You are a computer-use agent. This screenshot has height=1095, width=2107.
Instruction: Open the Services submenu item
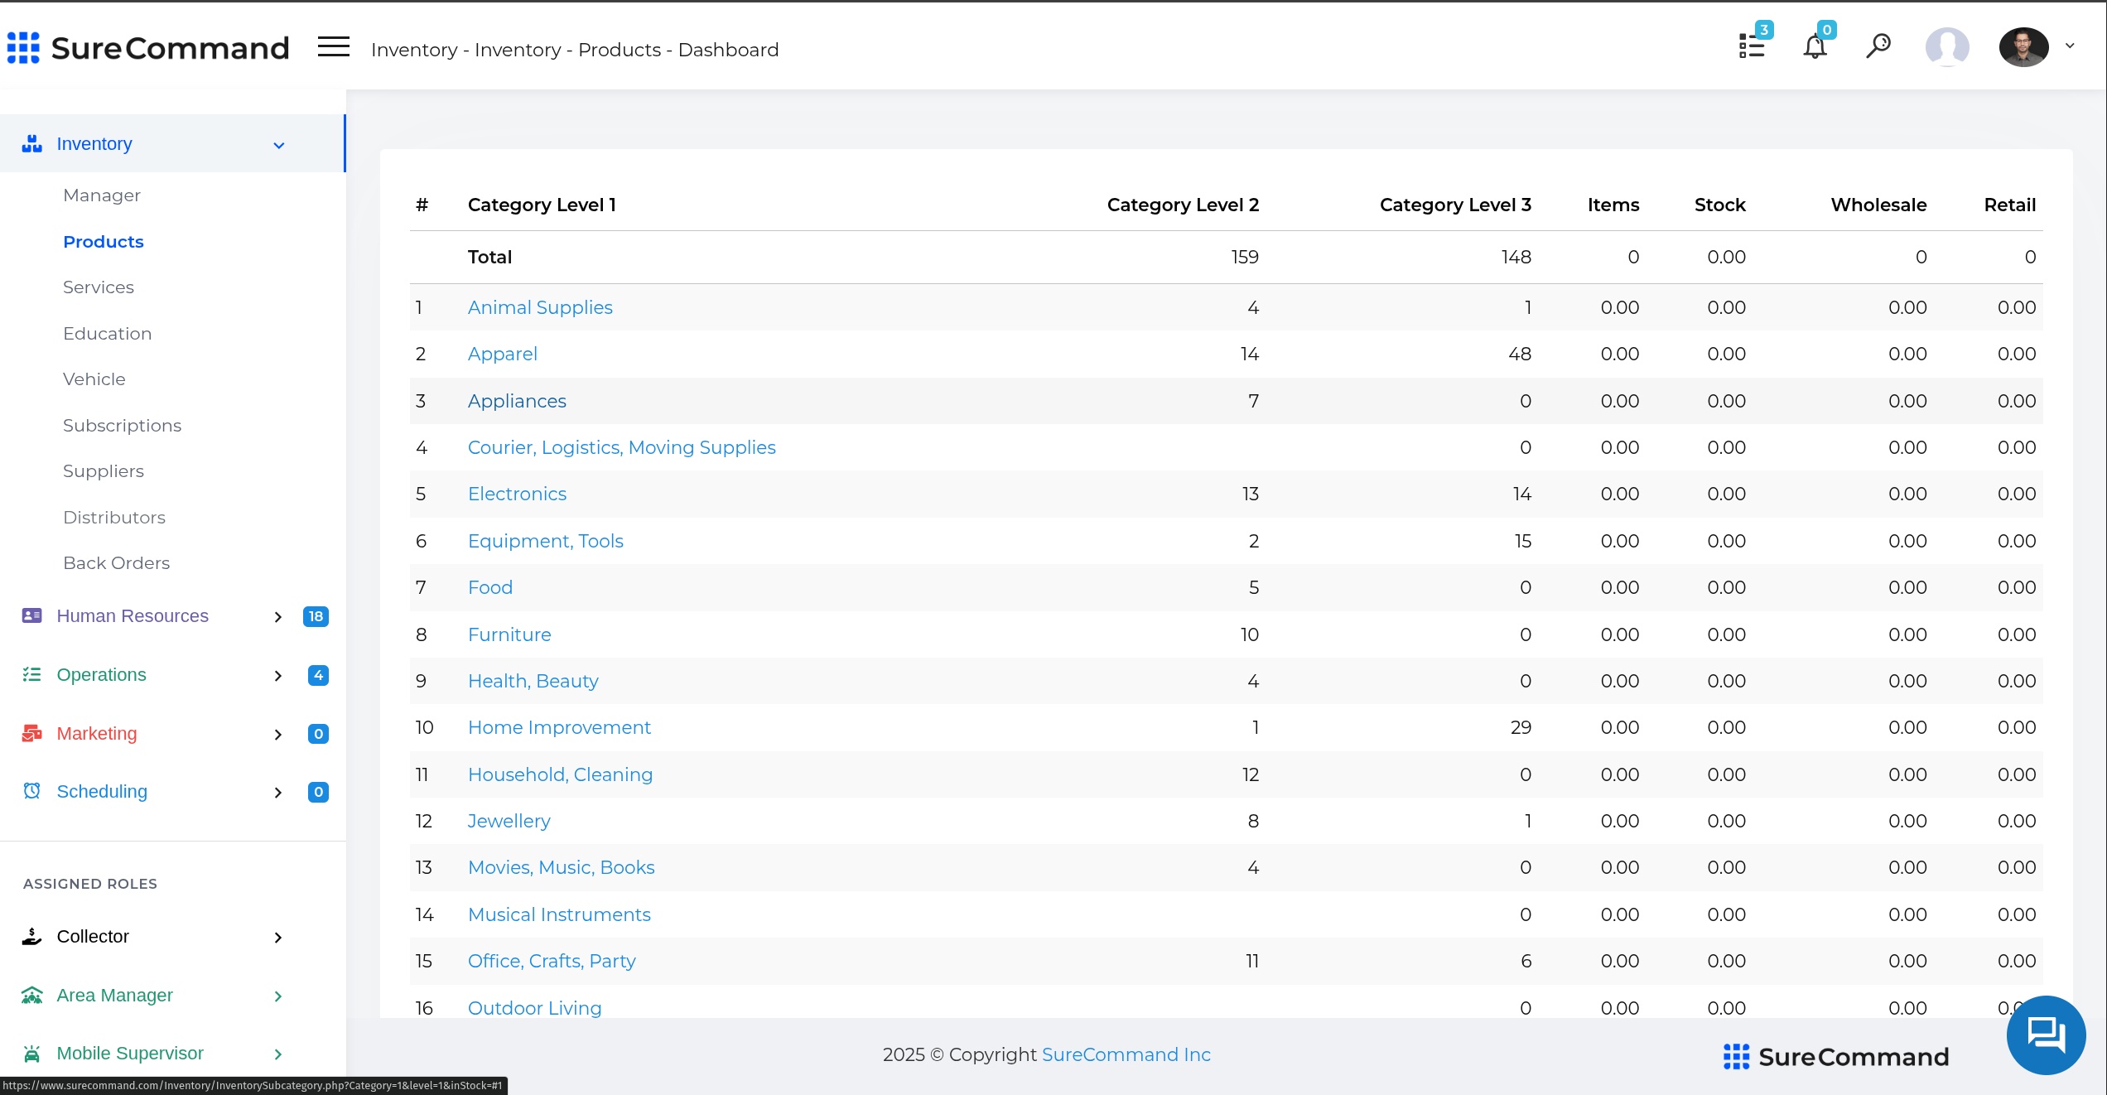pos(99,287)
